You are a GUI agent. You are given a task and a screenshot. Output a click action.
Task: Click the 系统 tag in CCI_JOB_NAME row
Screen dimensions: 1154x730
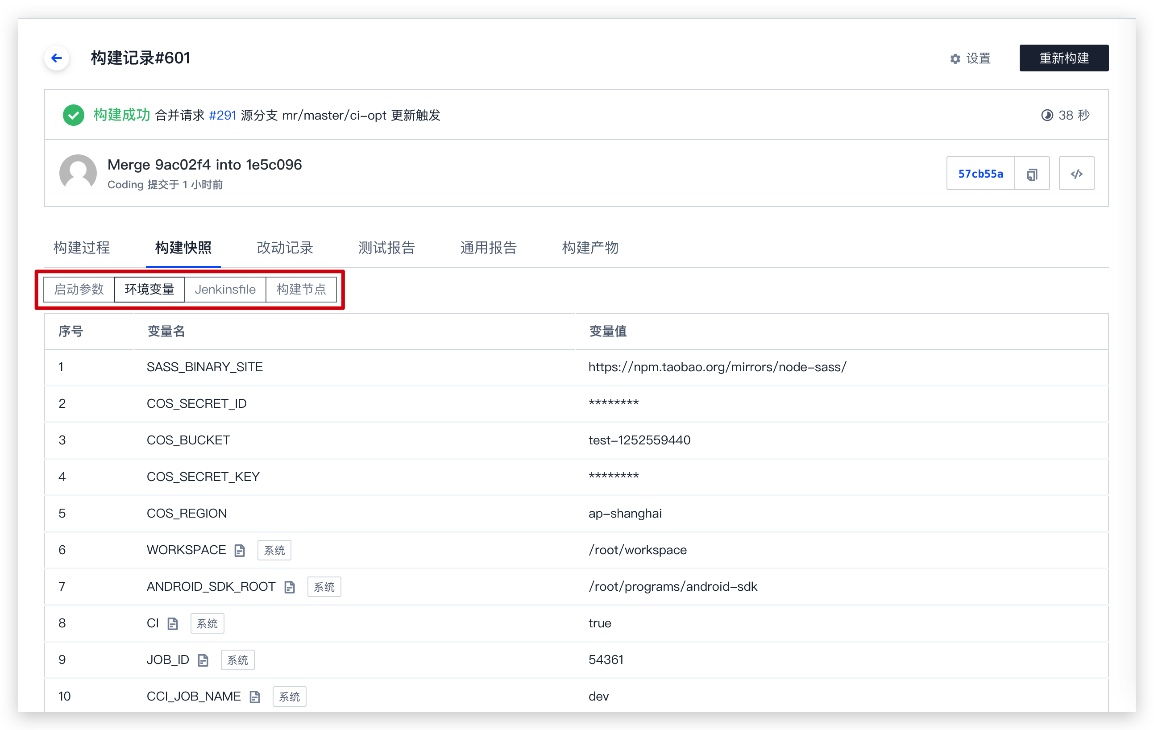click(x=290, y=697)
